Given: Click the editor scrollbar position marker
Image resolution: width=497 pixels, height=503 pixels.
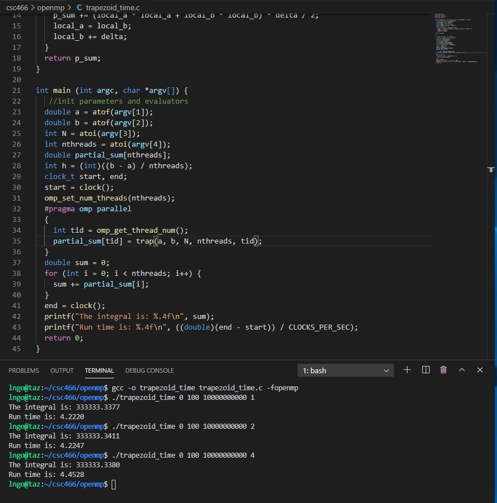Looking at the screenshot, I should (491, 169).
